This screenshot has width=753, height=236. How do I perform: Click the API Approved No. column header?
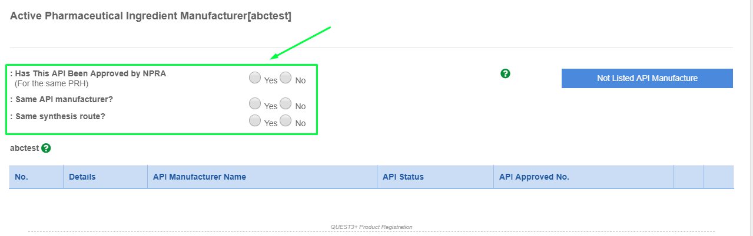point(534,177)
